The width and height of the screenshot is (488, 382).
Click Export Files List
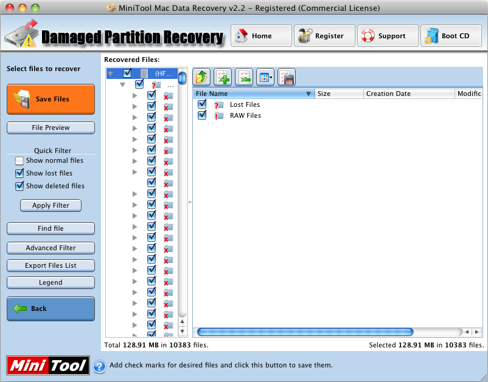(51, 265)
